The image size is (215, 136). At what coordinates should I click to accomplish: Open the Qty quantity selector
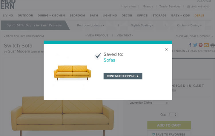pyautogui.click(x=173, y=114)
